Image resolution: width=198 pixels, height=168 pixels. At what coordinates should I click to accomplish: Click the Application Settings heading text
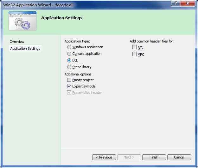pos(62,18)
